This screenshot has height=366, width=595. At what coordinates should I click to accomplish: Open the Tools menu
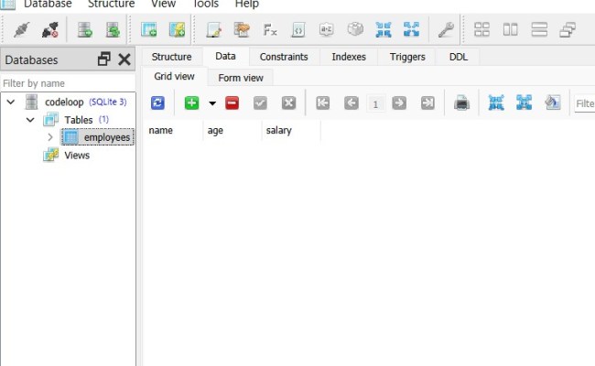pyautogui.click(x=205, y=4)
